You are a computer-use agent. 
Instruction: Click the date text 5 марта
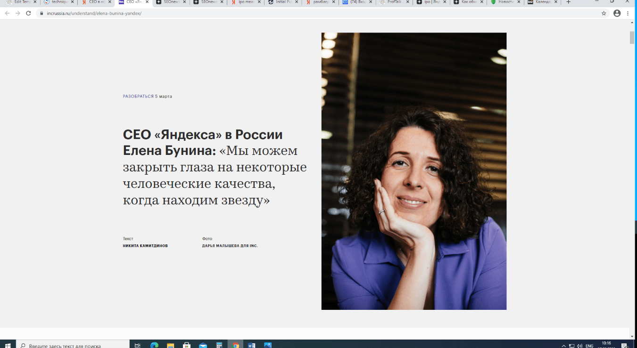[x=164, y=97]
